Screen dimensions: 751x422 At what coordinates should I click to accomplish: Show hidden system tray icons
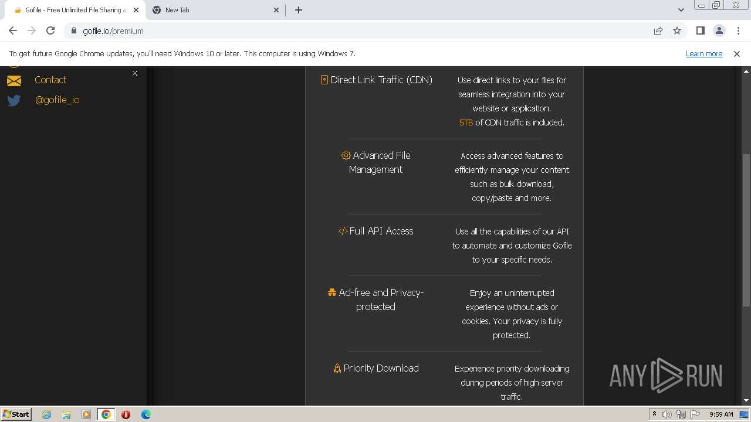654,414
